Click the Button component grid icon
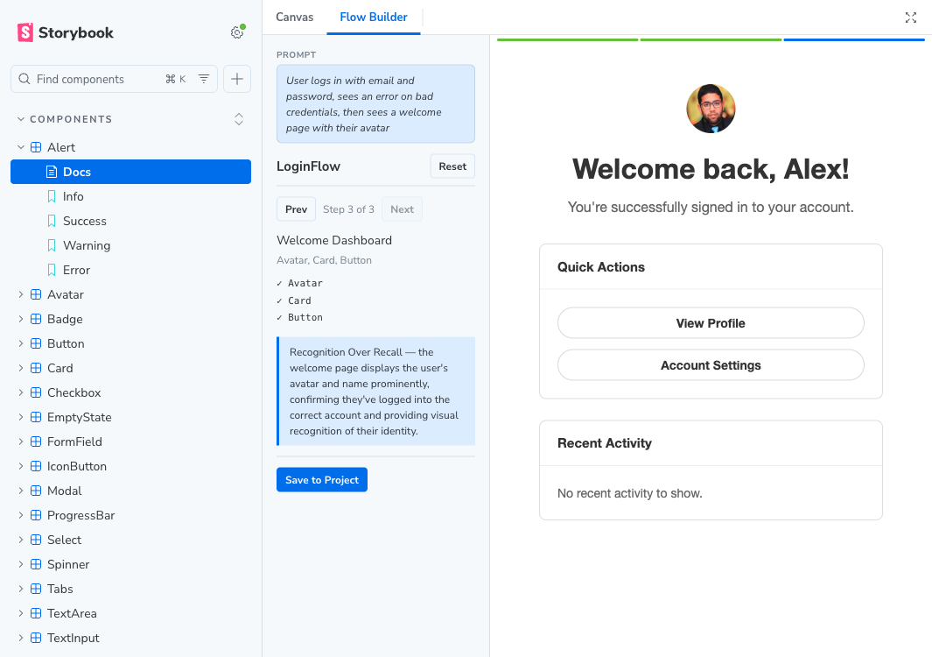 tap(36, 343)
